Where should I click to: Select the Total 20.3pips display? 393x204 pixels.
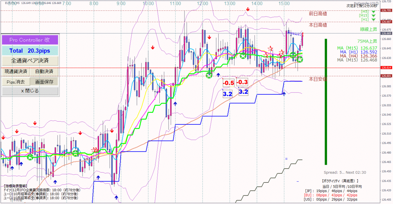tap(30, 51)
